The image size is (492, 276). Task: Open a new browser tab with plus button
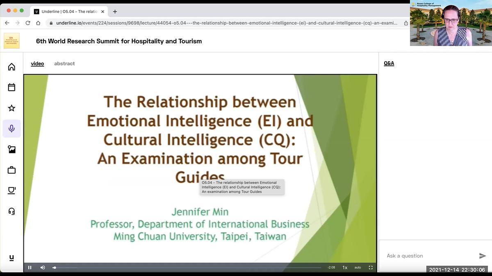(115, 11)
